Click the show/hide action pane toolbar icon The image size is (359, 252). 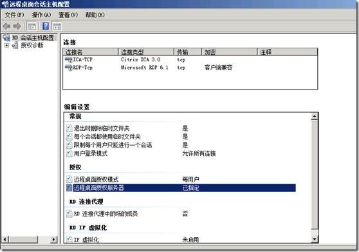[x=57, y=26]
